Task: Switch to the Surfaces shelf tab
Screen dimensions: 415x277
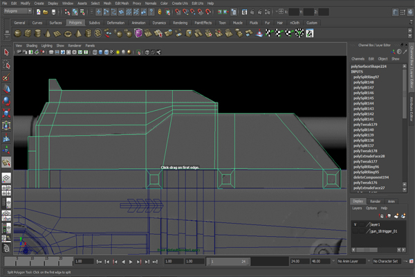Action: (55, 23)
